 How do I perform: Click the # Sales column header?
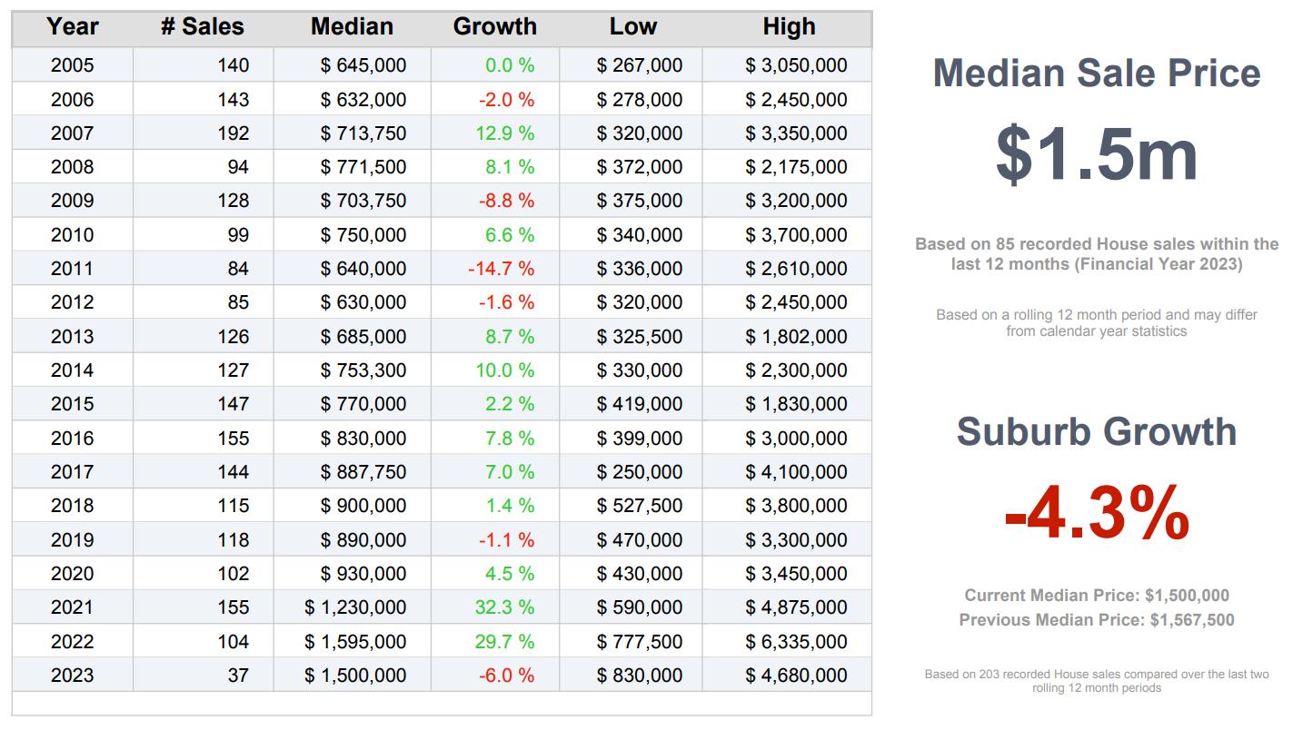pos(203,27)
